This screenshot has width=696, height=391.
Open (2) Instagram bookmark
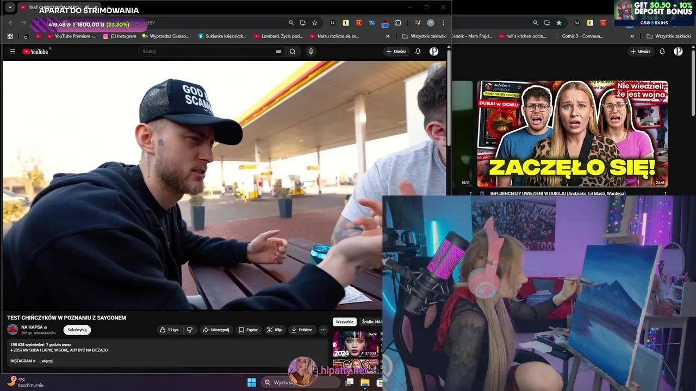[120, 36]
